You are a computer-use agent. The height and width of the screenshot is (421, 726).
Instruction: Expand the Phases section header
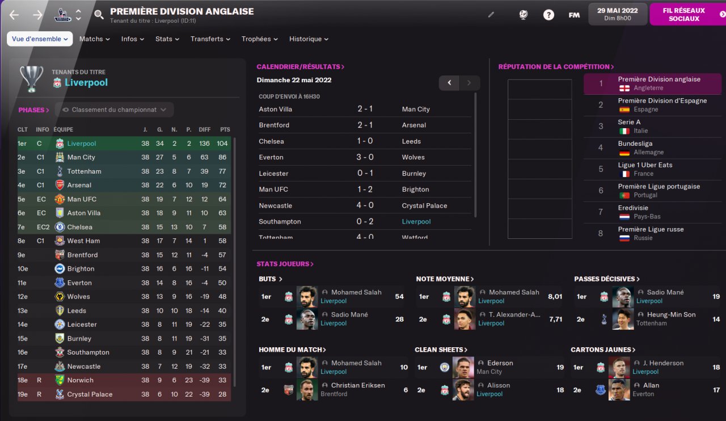[x=33, y=110]
